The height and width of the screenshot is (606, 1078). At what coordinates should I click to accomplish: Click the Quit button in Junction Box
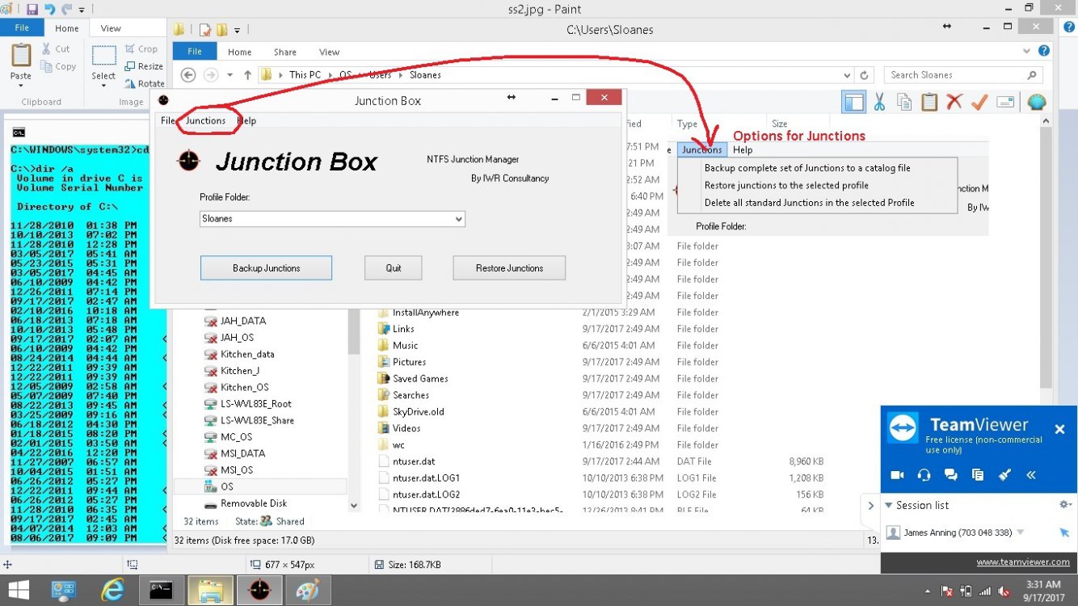pos(393,267)
